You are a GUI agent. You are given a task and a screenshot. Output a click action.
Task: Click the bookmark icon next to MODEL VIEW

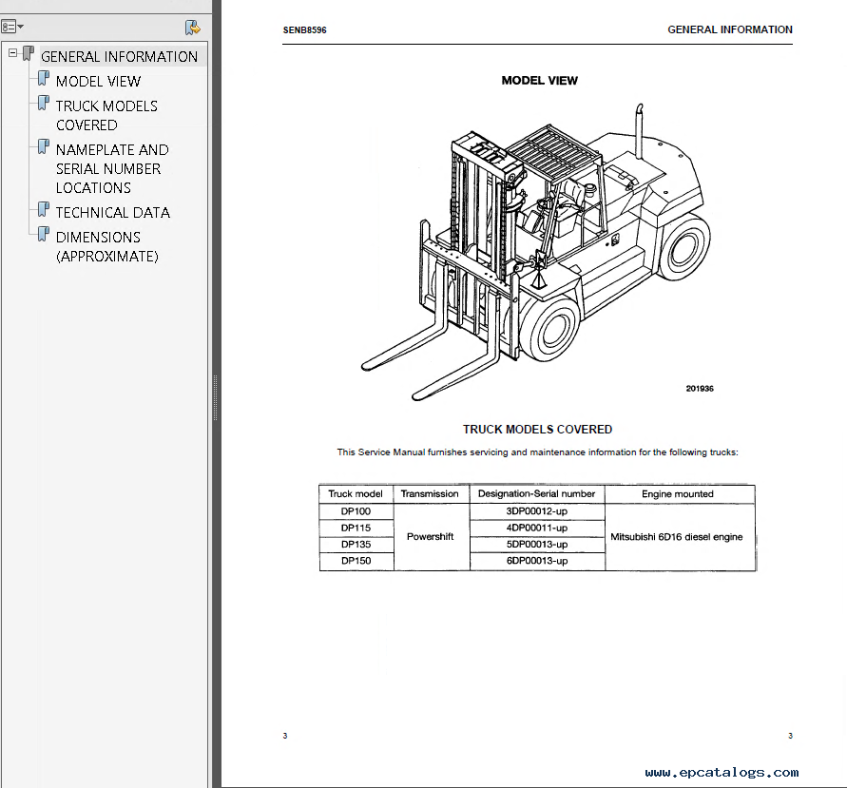[44, 79]
